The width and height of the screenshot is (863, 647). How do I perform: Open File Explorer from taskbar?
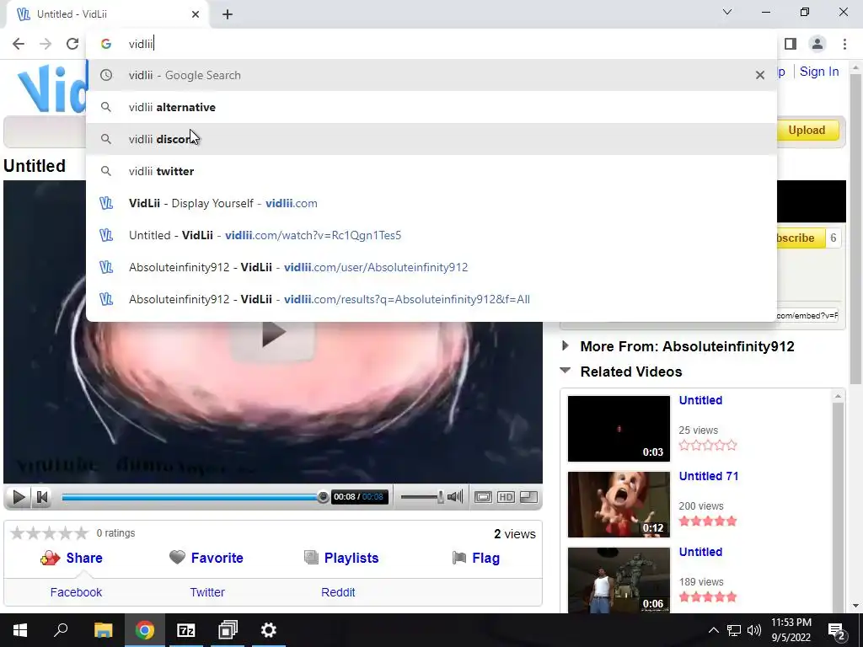coord(103,630)
